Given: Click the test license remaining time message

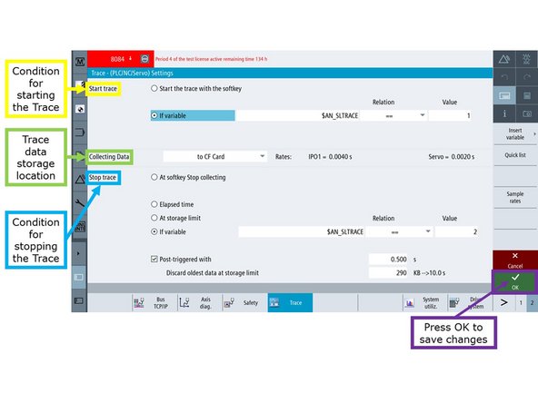Looking at the screenshot, I should (211, 59).
